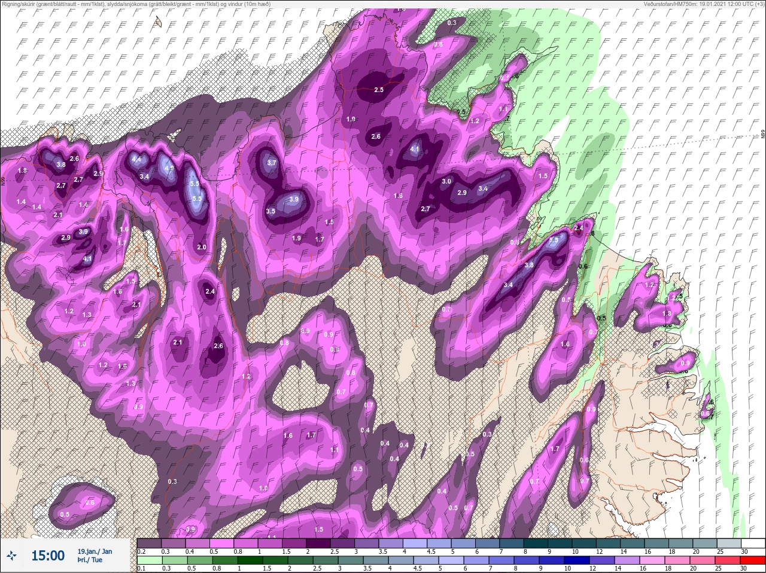Click the 3.0 precipitation value on the map
This screenshot has height=573, width=766.
(x=446, y=181)
